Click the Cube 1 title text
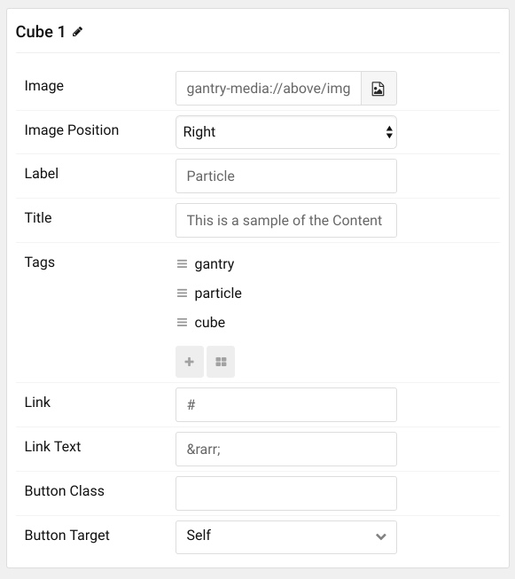515x579 pixels. click(40, 32)
